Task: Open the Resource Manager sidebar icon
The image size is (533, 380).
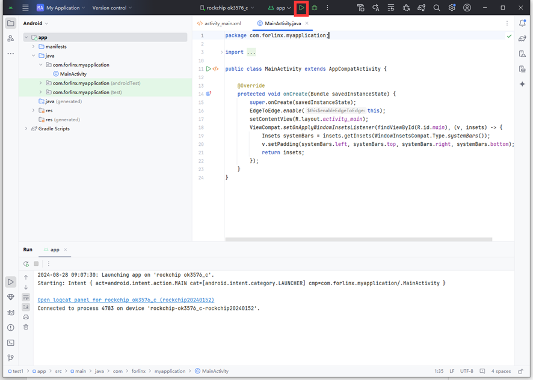Action: tap(11, 38)
